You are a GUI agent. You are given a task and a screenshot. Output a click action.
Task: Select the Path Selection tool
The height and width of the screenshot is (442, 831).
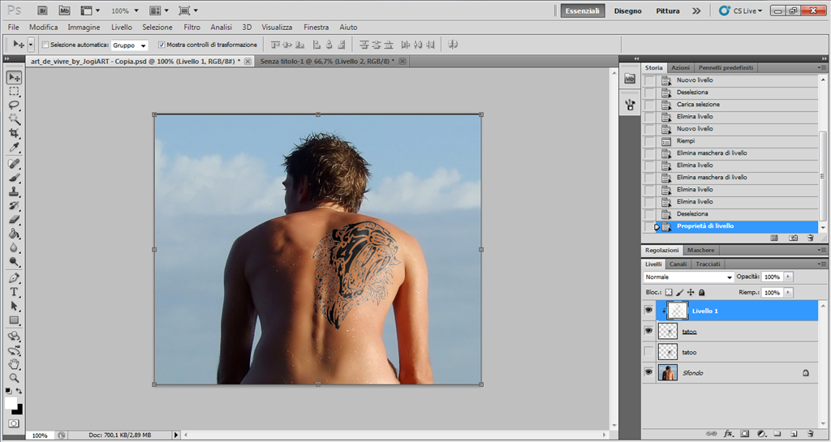point(15,306)
